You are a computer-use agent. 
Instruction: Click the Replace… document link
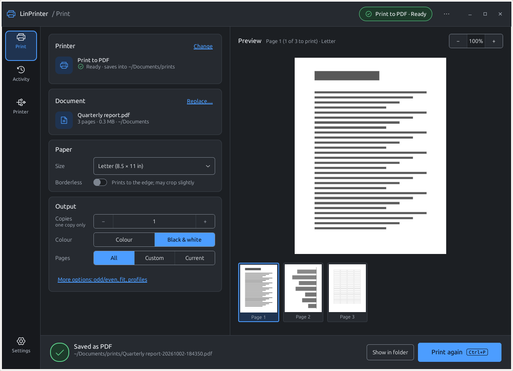point(200,101)
